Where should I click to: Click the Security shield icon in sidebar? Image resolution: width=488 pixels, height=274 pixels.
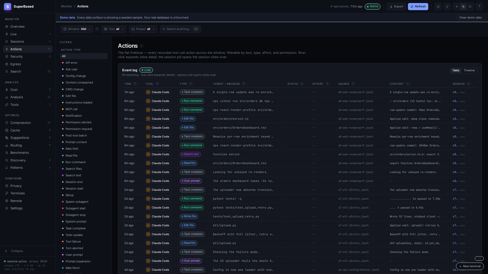click(x=7, y=57)
